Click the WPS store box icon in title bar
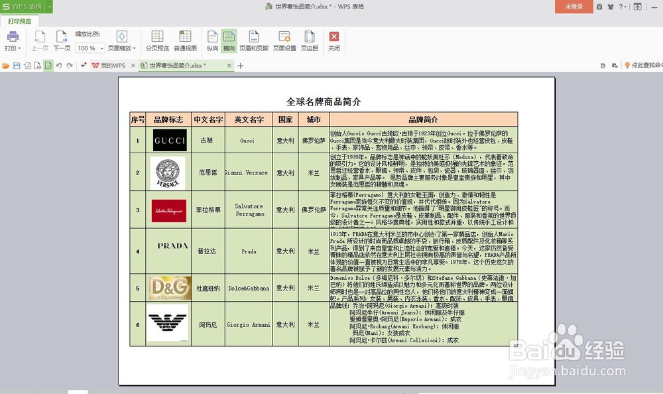 pyautogui.click(x=599, y=7)
